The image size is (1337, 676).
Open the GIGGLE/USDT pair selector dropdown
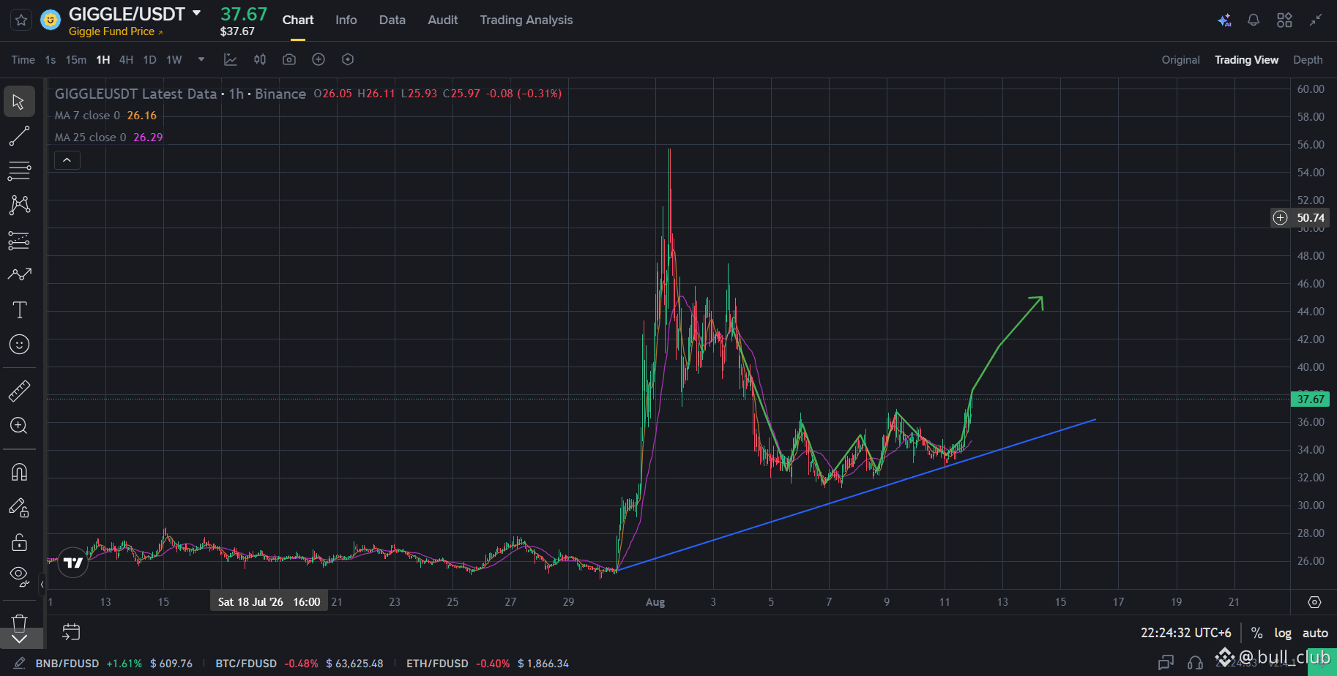click(x=196, y=13)
